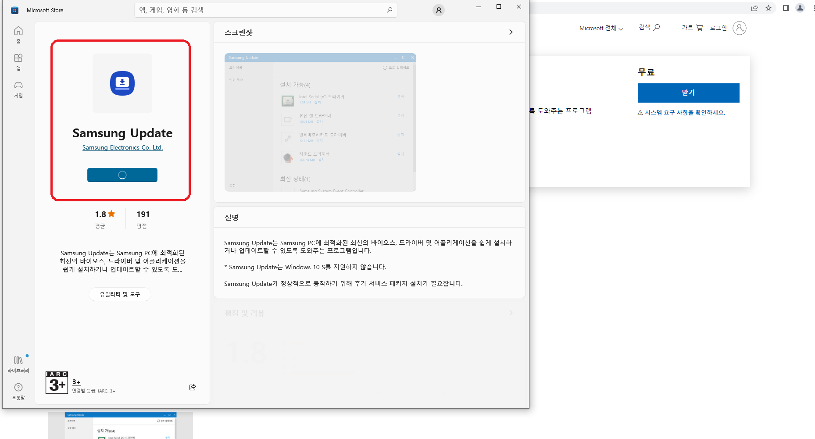The width and height of the screenshot is (815, 439).
Task: Open the Samsung Electronics Co. Ltd. link
Action: 122,147
